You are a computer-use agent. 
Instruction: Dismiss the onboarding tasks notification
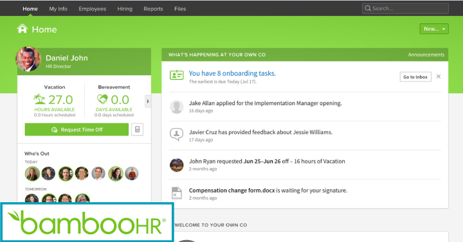tap(439, 76)
